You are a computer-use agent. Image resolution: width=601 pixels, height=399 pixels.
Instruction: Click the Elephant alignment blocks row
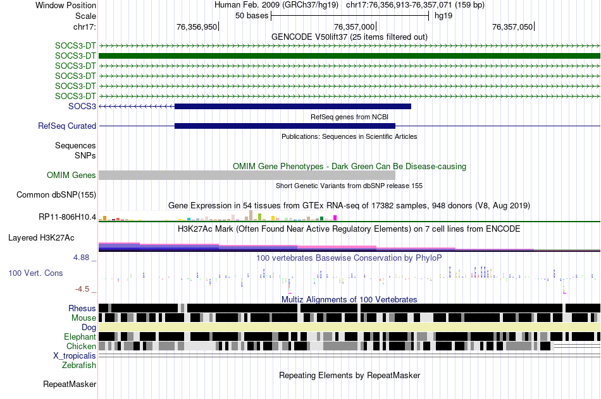click(x=350, y=336)
